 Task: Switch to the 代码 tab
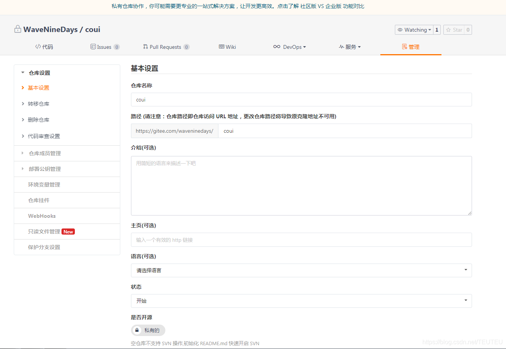click(x=44, y=47)
